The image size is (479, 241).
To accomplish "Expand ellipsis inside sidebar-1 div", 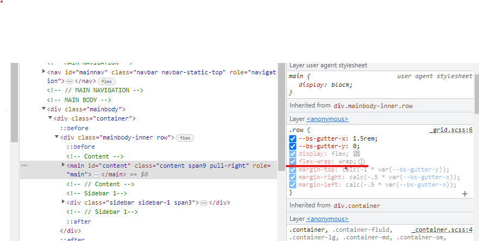I will pos(204,203).
